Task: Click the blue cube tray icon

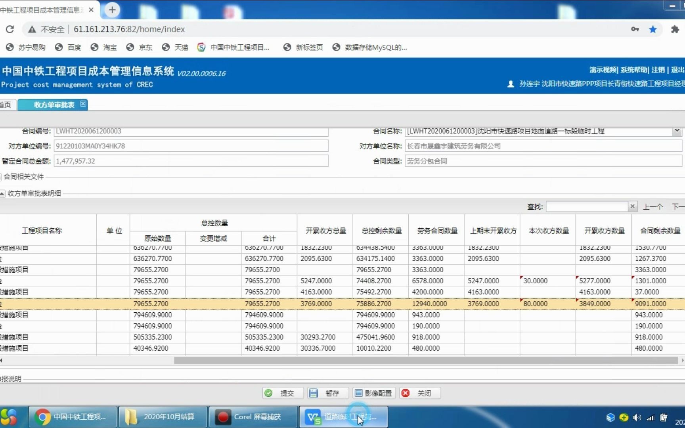Action: click(610, 417)
